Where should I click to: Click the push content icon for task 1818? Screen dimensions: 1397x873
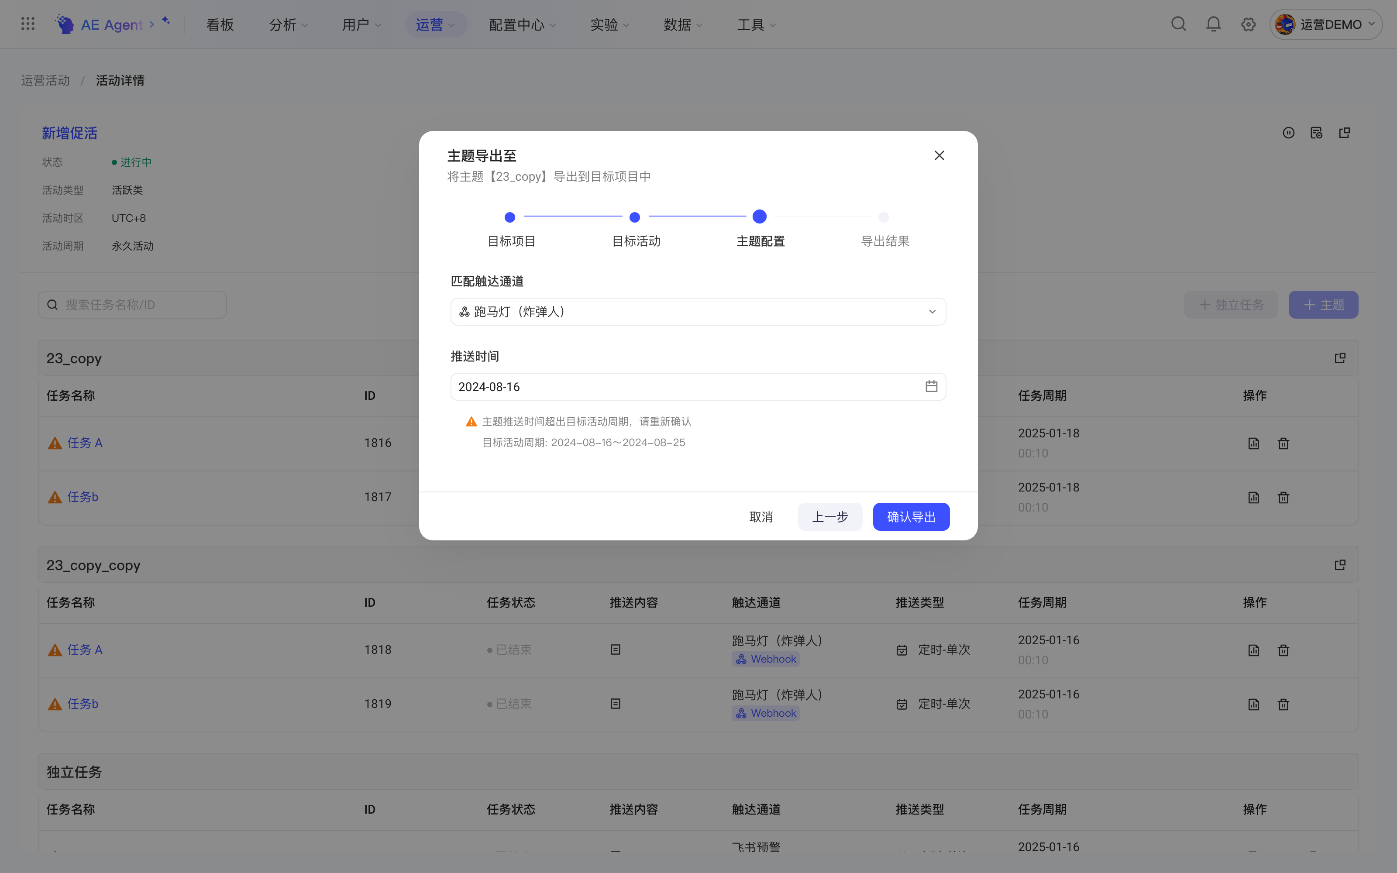pos(616,650)
